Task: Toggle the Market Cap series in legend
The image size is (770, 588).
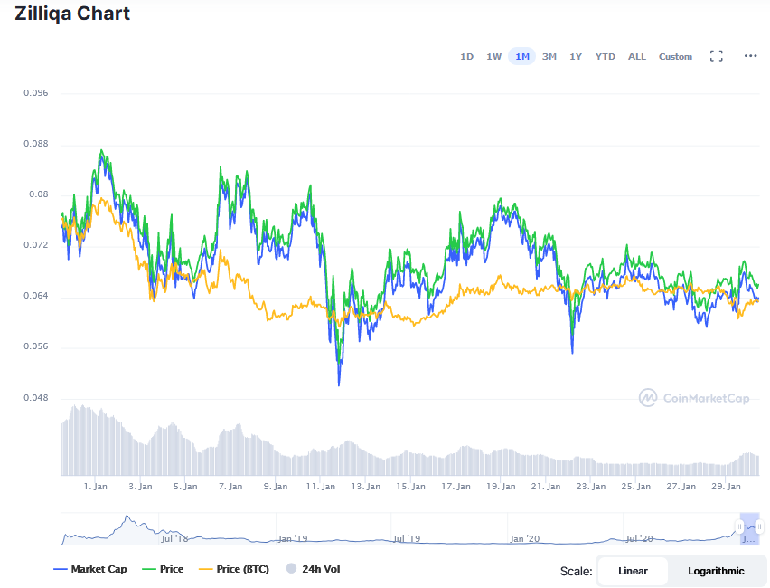Action: tap(89, 569)
